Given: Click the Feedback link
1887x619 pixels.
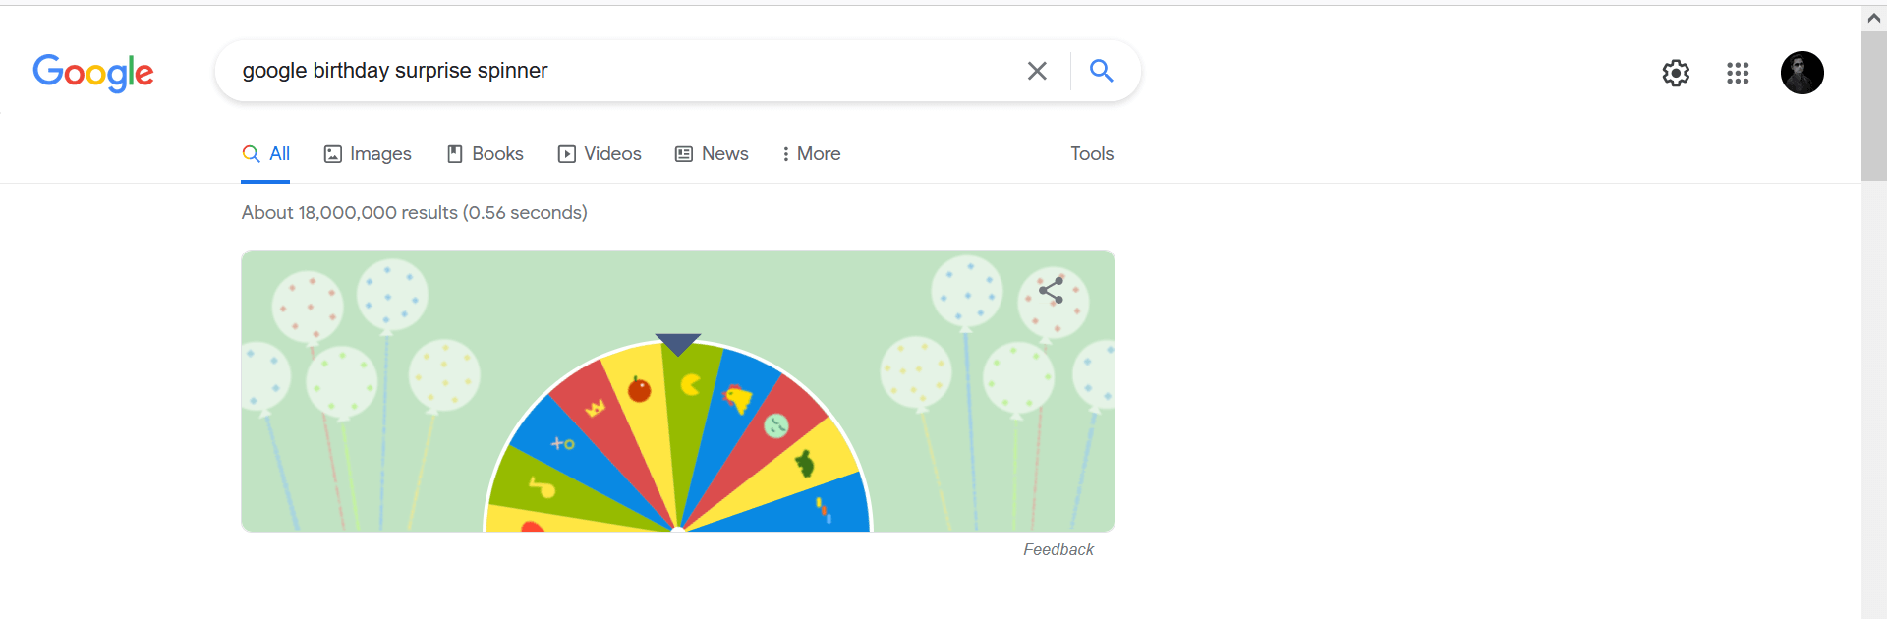Looking at the screenshot, I should click(x=1058, y=549).
